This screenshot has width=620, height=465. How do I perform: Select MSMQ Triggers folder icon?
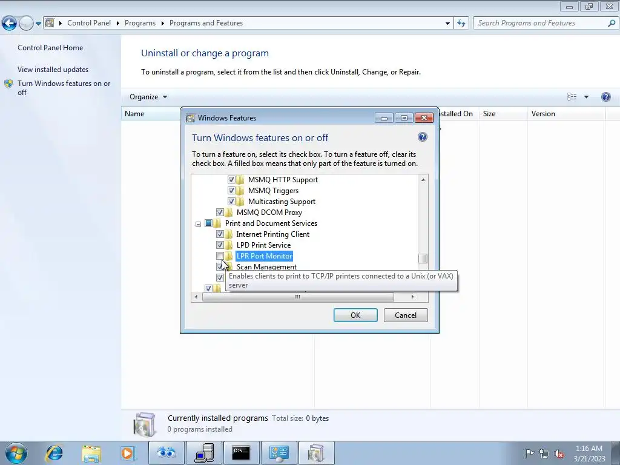tap(240, 191)
